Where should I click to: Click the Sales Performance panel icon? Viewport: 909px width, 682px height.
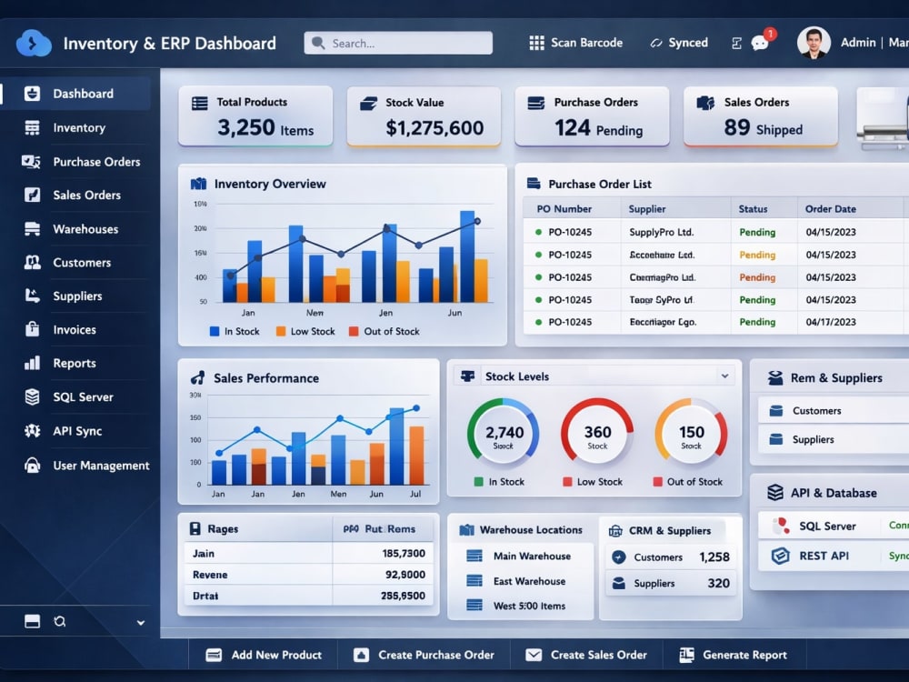tap(197, 378)
